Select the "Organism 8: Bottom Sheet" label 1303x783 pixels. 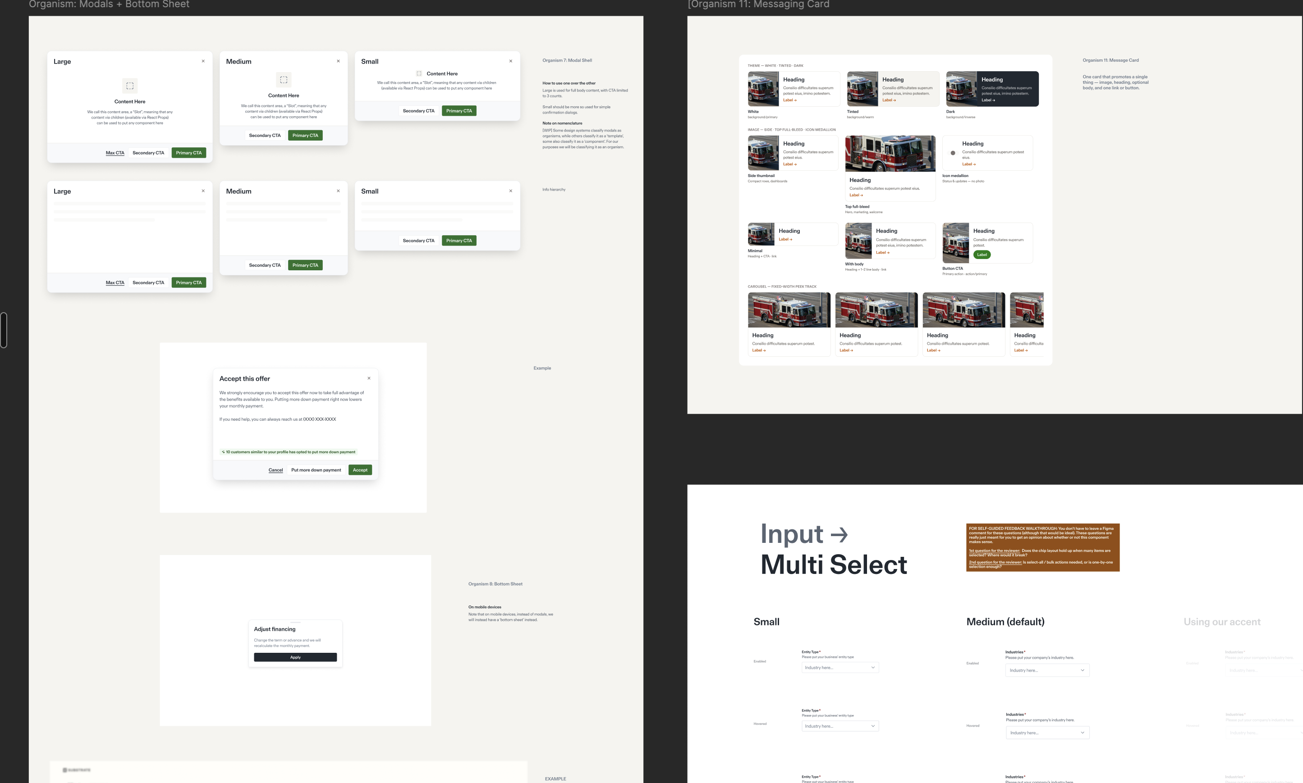(x=495, y=584)
